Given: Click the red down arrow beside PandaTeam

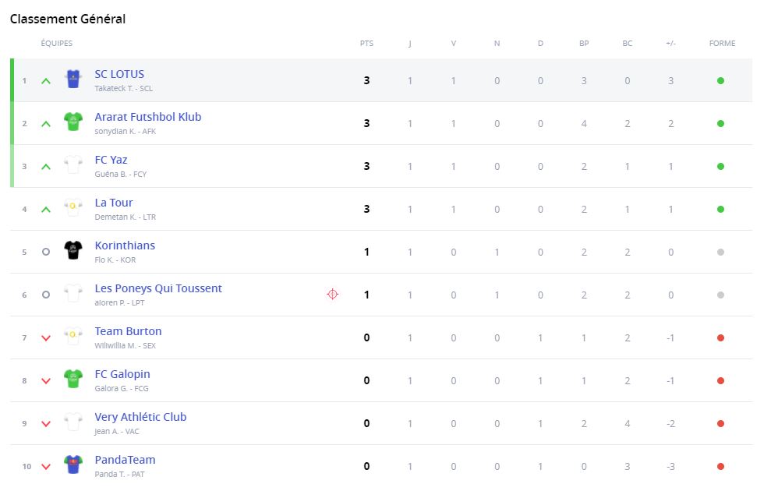Looking at the screenshot, I should click(46, 467).
